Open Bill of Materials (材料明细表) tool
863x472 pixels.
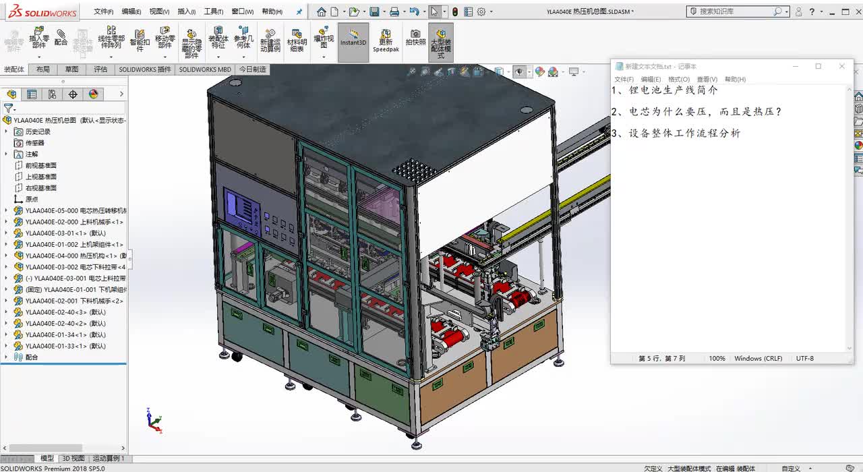pos(297,40)
